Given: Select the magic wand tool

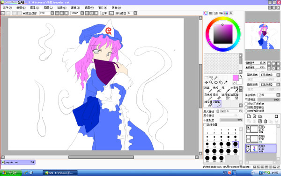Looking at the screenshot, I should point(216,77).
